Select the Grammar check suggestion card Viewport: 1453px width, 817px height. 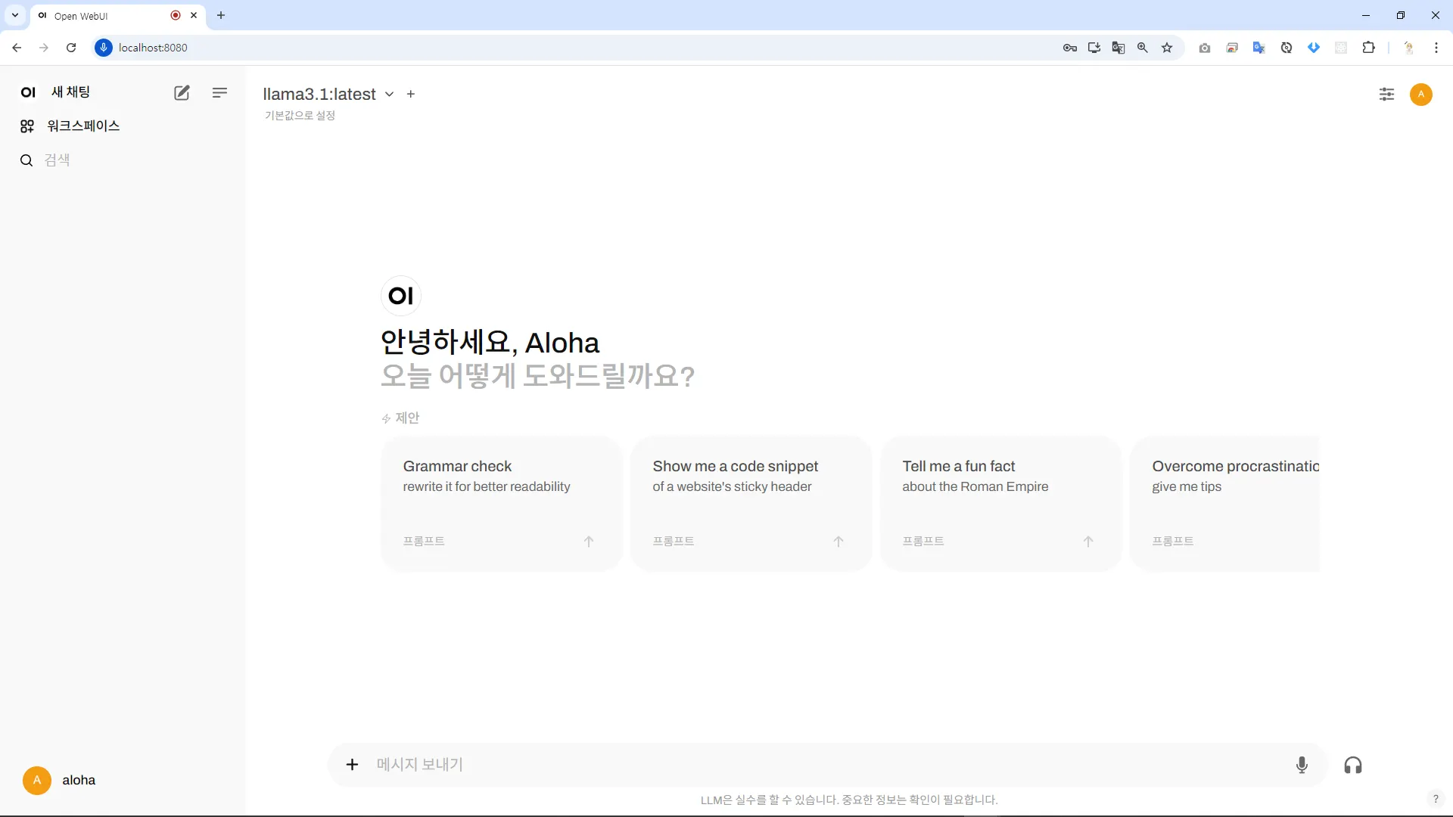(x=501, y=502)
